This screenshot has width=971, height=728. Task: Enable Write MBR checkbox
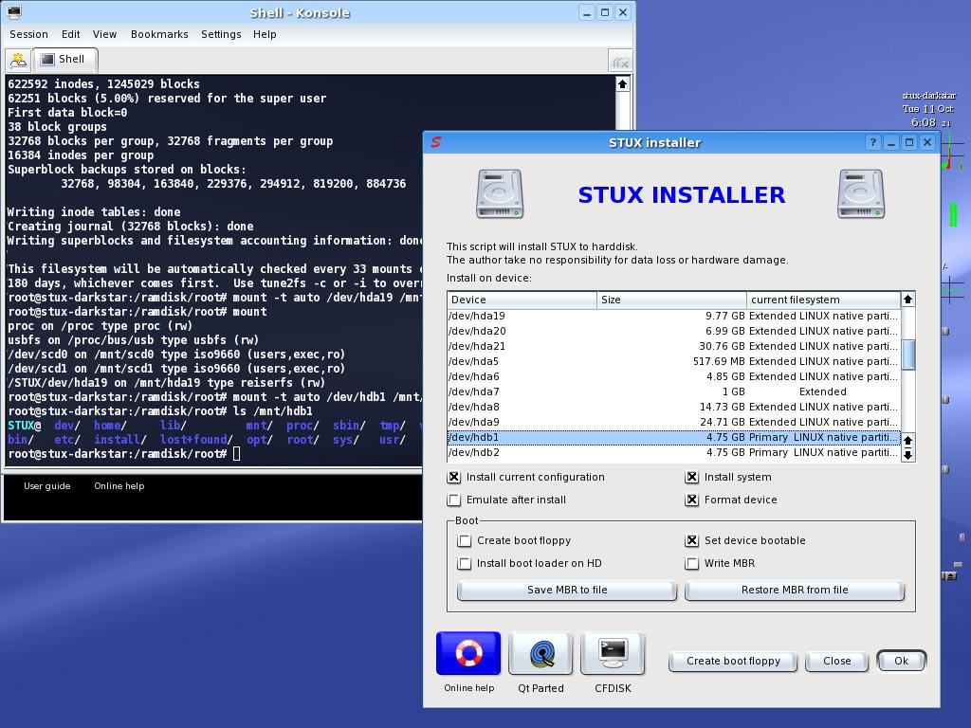[691, 563]
